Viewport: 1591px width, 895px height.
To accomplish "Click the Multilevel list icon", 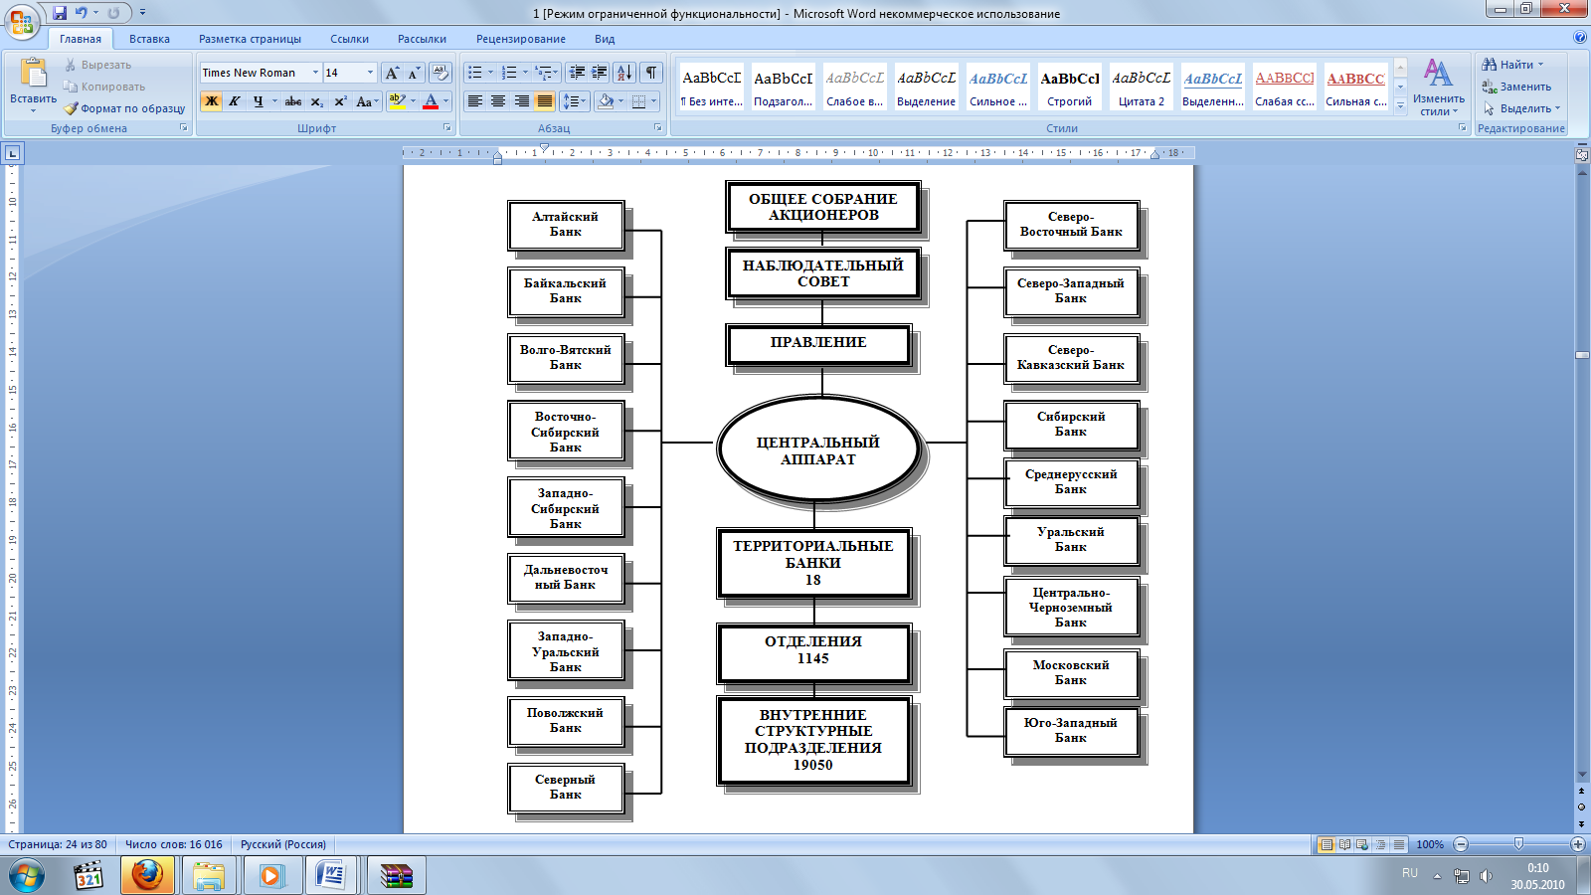I will 543,73.
